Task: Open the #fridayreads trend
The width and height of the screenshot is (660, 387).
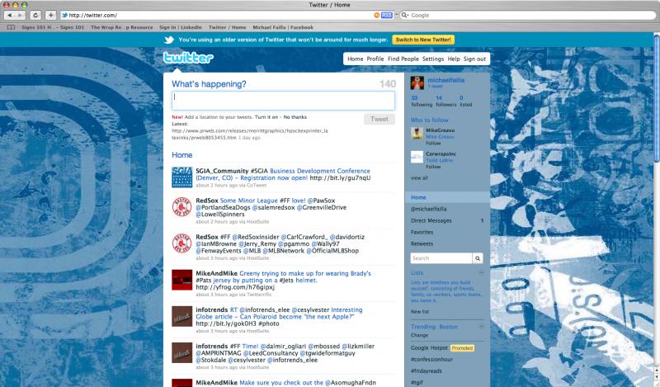Action: tap(427, 371)
